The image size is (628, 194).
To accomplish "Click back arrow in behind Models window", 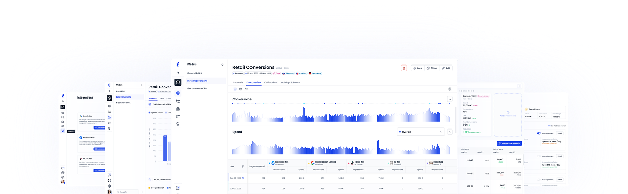I will click(x=141, y=85).
